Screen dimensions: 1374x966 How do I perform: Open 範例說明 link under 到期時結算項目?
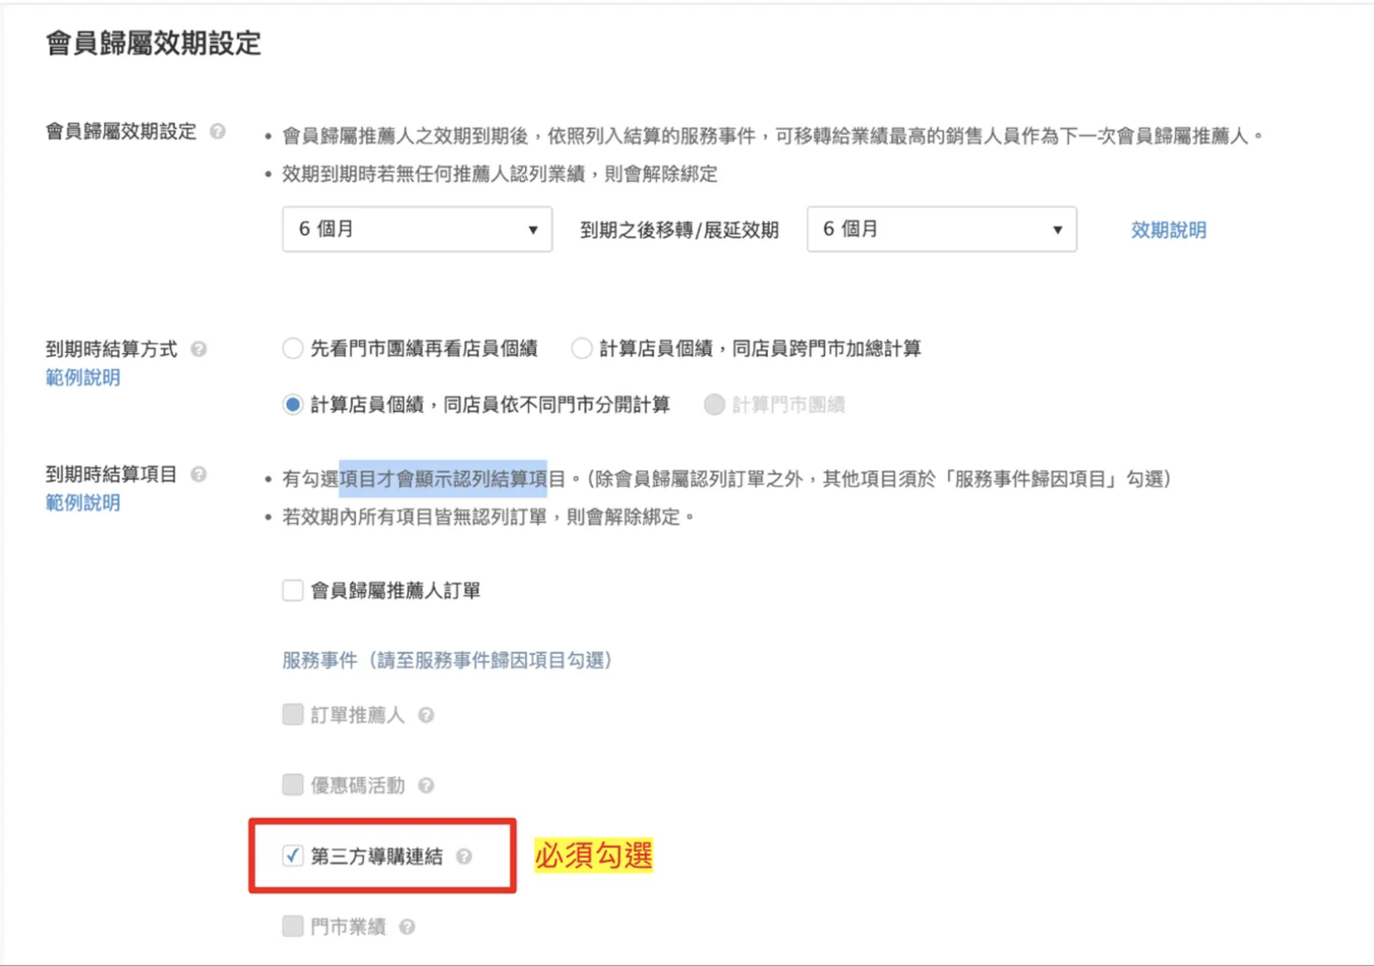pos(83,503)
